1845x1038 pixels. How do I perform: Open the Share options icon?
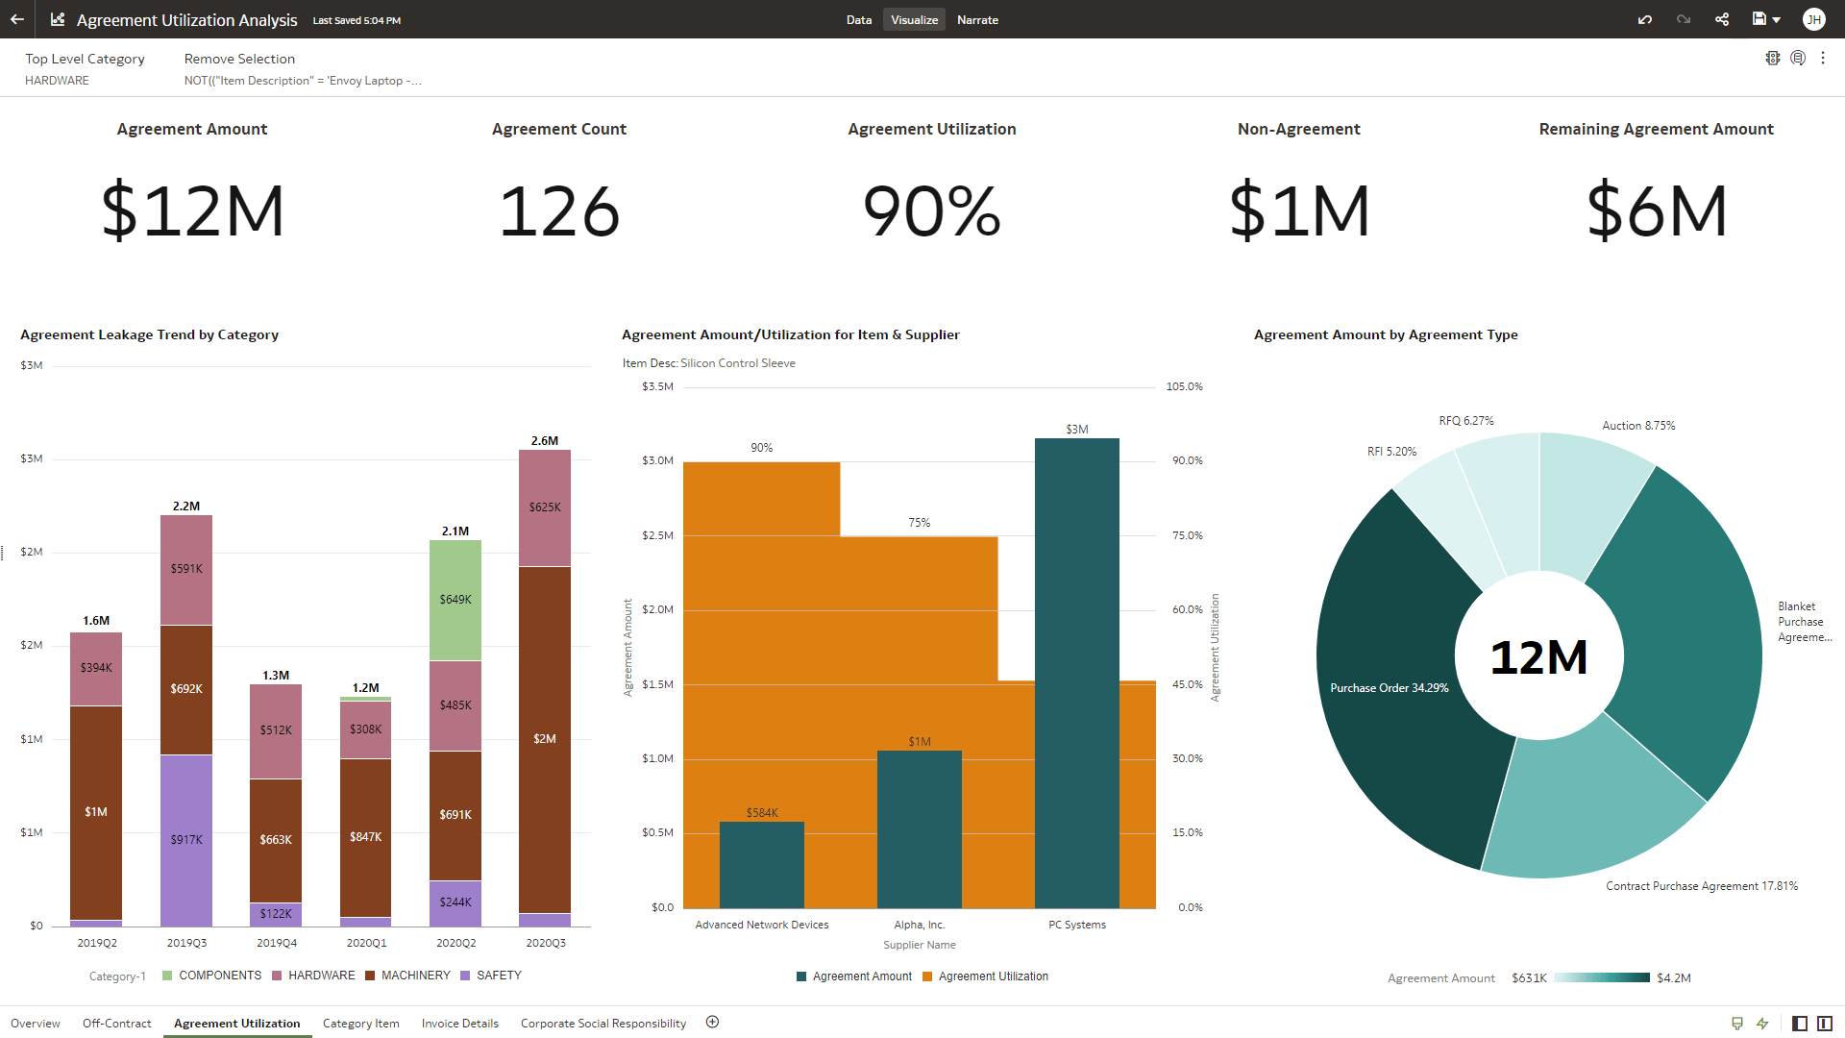pos(1722,19)
